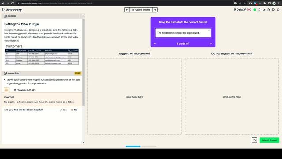The width and height of the screenshot is (282, 159).
Task: Click the 'Incorrect' feedback label
Action: click(9, 97)
